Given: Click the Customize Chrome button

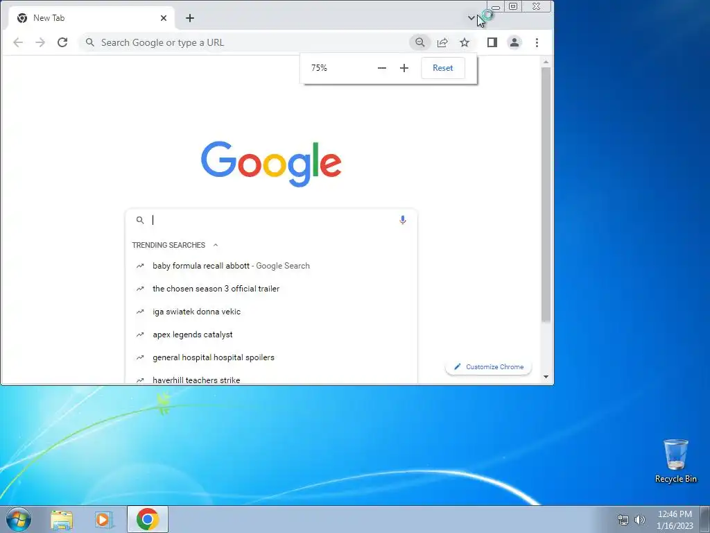Looking at the screenshot, I should click(x=489, y=367).
